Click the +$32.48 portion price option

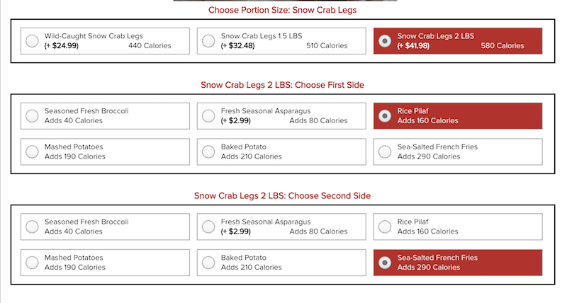[237, 46]
